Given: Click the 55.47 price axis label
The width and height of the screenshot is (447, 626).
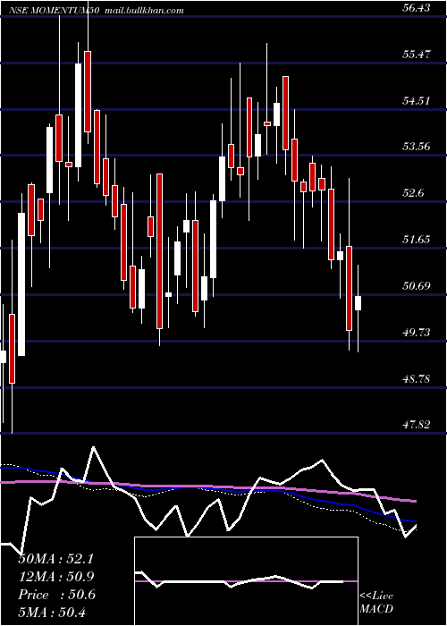Looking at the screenshot, I should 417,54.
